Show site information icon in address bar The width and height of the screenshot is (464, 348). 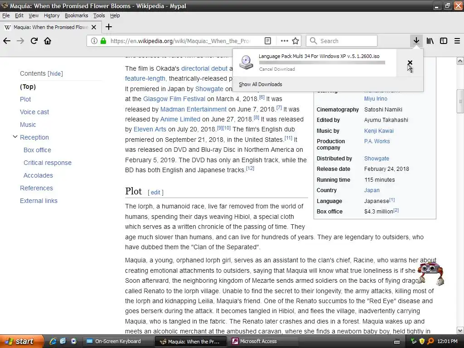click(x=94, y=41)
